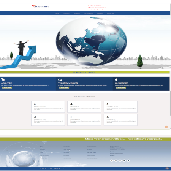The image size is (171, 171).
Task: Click the leaf icon above About Us
Action: [3, 79]
